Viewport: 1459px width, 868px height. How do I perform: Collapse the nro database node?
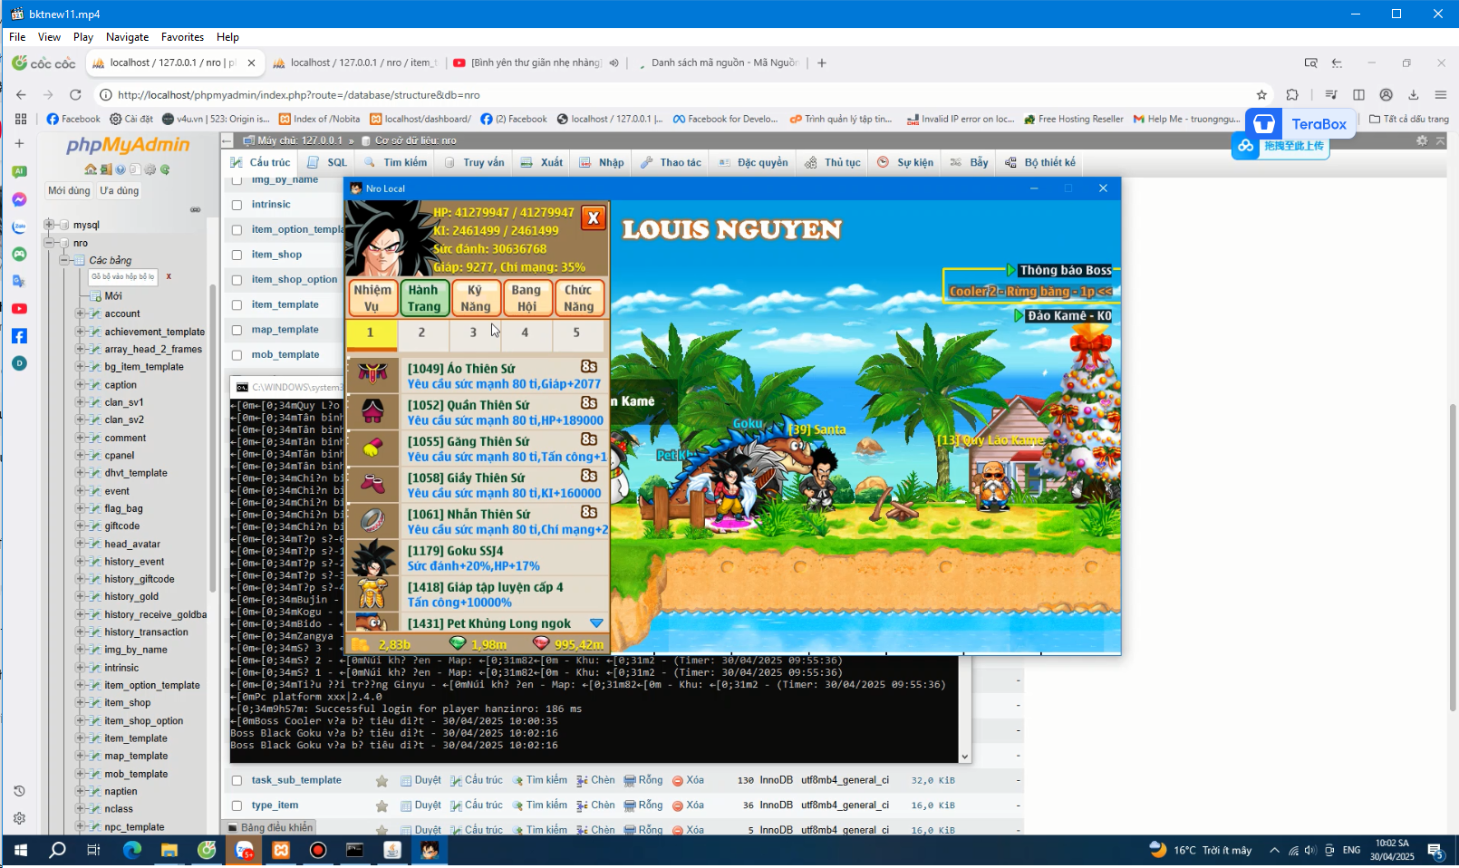(49, 243)
